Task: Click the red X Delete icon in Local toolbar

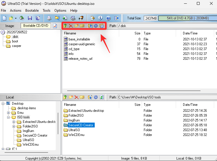Action: click(77, 97)
